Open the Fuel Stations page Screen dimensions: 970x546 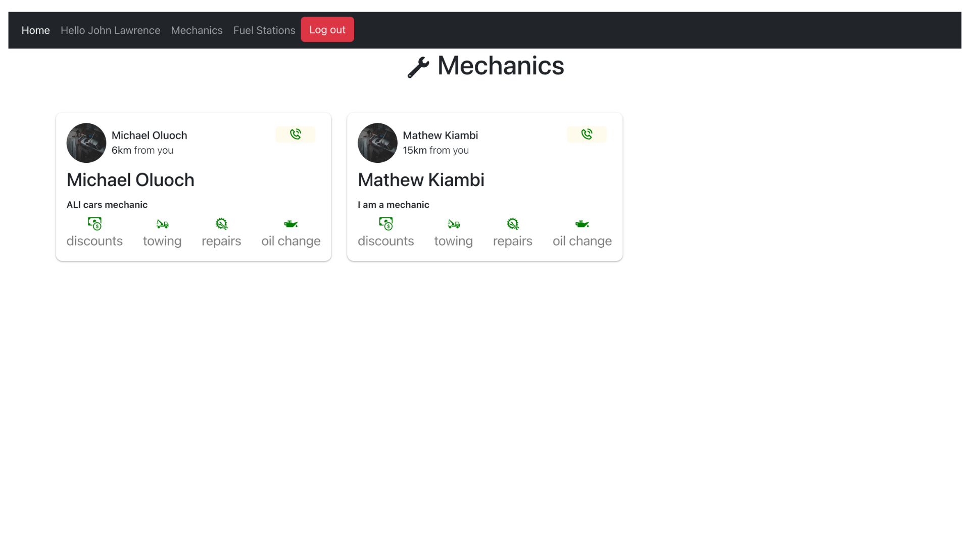(x=264, y=30)
